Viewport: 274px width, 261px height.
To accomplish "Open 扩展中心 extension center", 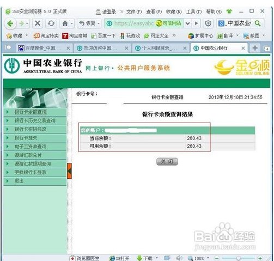I will tap(200, 36).
